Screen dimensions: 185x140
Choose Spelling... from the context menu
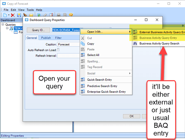pyautogui.click(x=106, y=61)
